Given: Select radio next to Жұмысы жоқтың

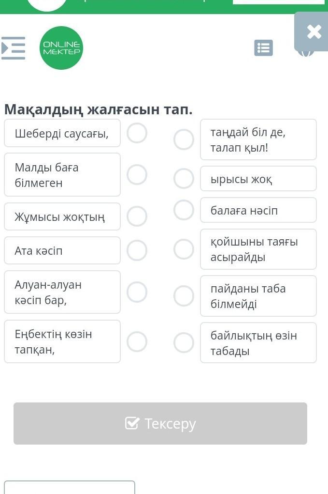Looking at the screenshot, I should click(137, 216).
